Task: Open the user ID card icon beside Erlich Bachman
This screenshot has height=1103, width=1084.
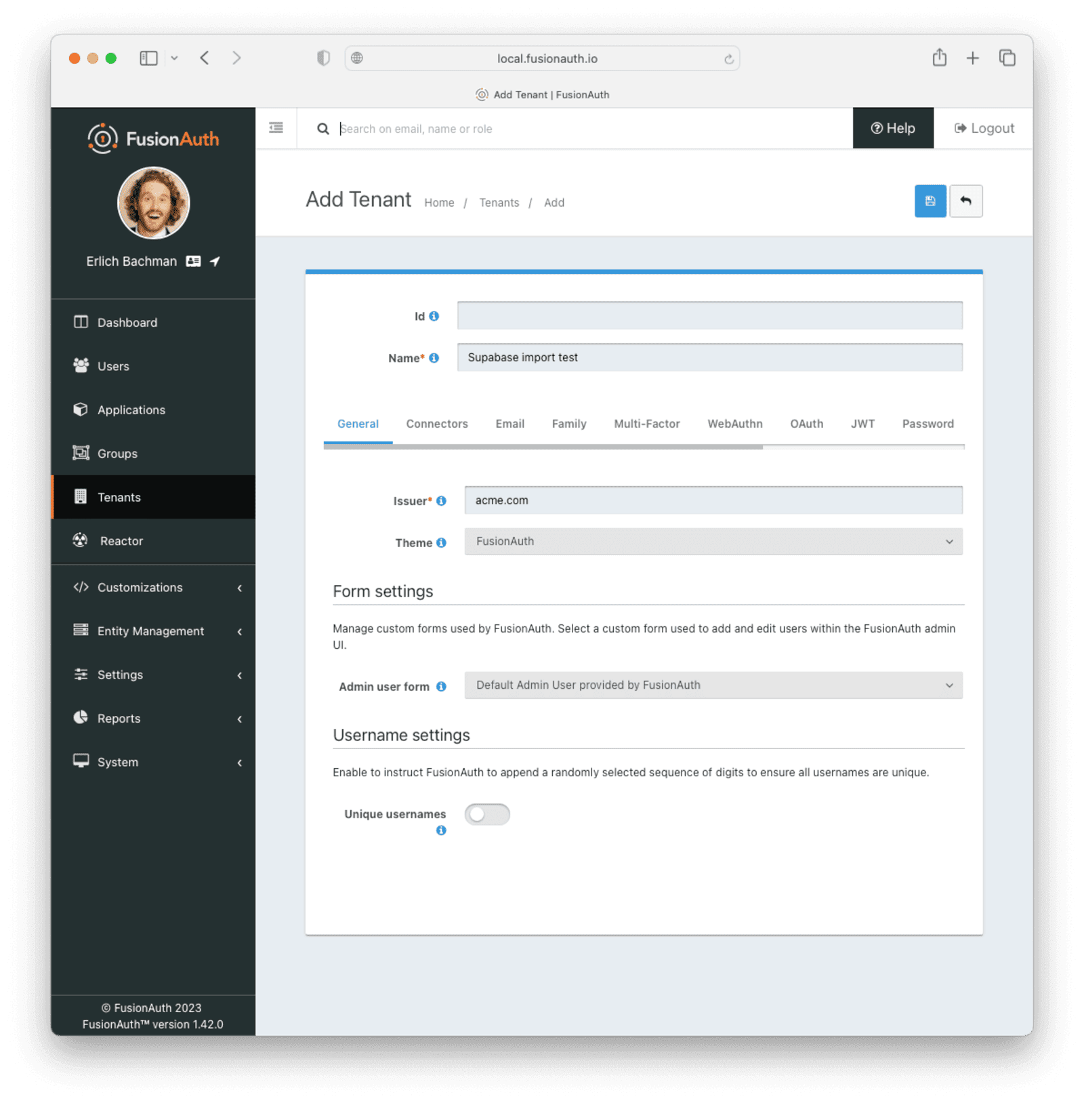Action: click(x=193, y=261)
